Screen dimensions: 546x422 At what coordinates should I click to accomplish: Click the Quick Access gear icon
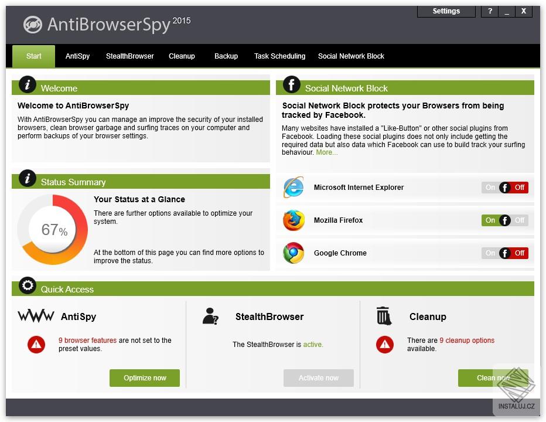click(x=28, y=285)
